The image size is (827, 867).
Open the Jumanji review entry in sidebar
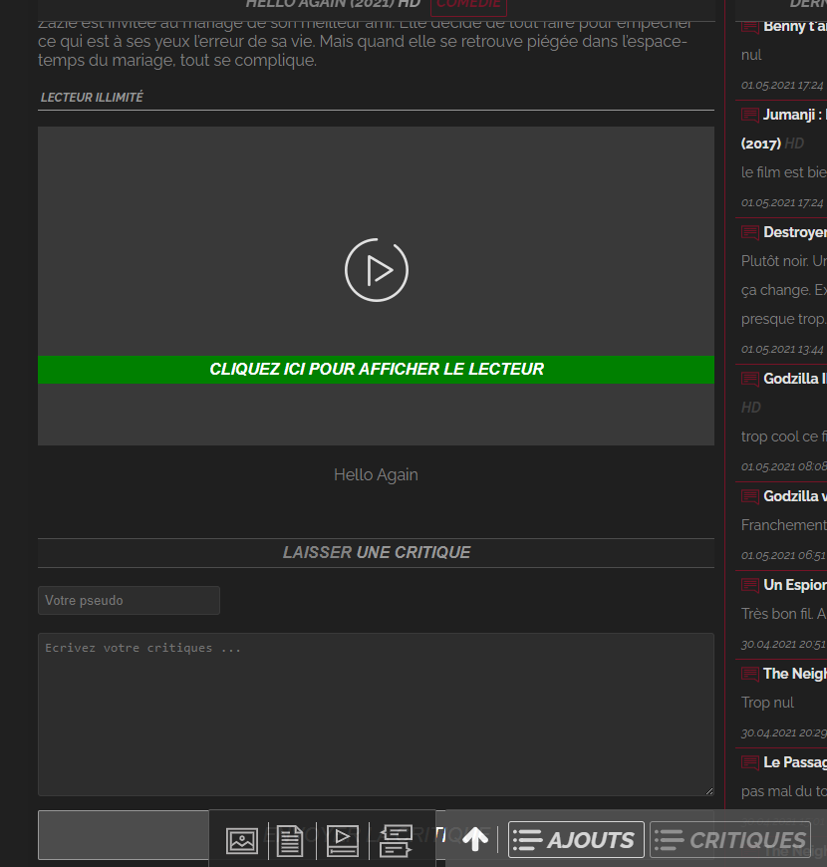pyautogui.click(x=795, y=115)
